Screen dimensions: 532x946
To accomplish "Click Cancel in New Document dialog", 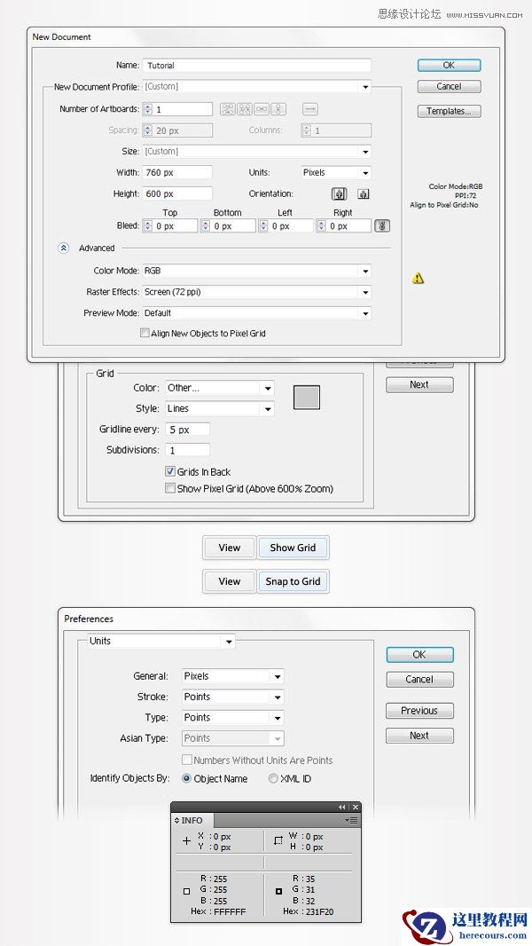I will click(x=449, y=86).
